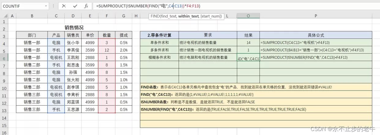Click the result cell showing 14
This screenshot has height=135, width=380.
pyautogui.click(x=248, y=43)
